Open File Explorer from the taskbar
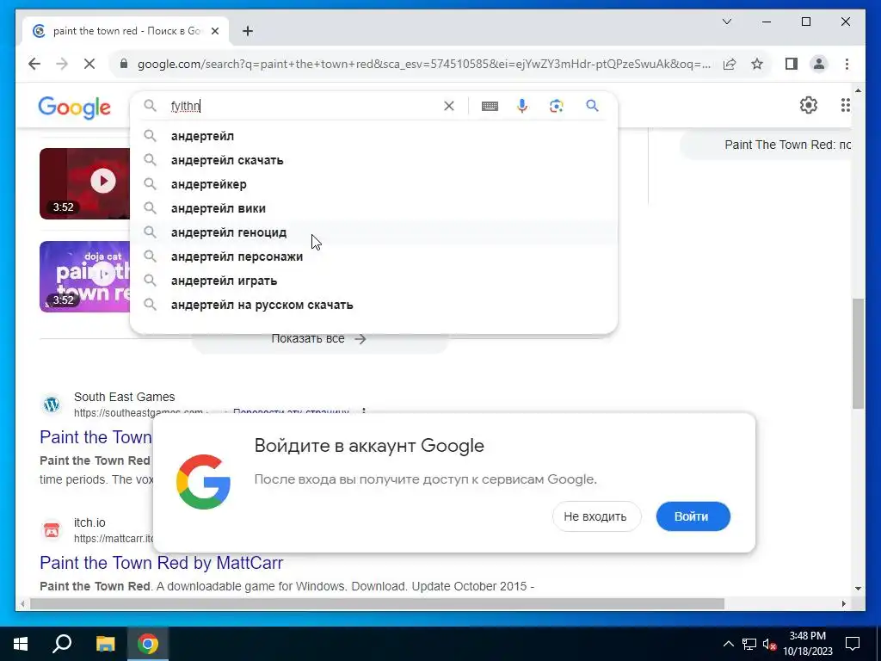 point(105,644)
